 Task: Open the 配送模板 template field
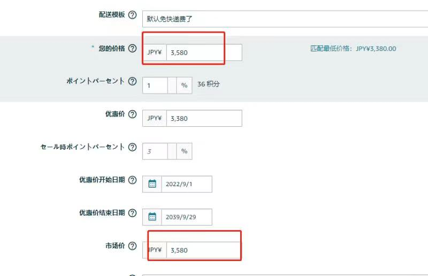[285, 19]
